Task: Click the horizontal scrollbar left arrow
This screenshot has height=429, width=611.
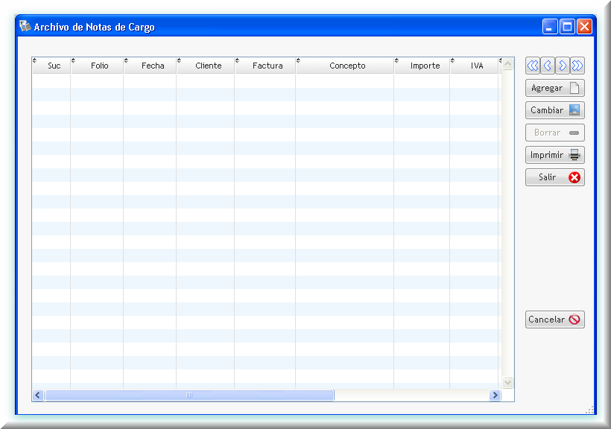Action: pos(38,395)
